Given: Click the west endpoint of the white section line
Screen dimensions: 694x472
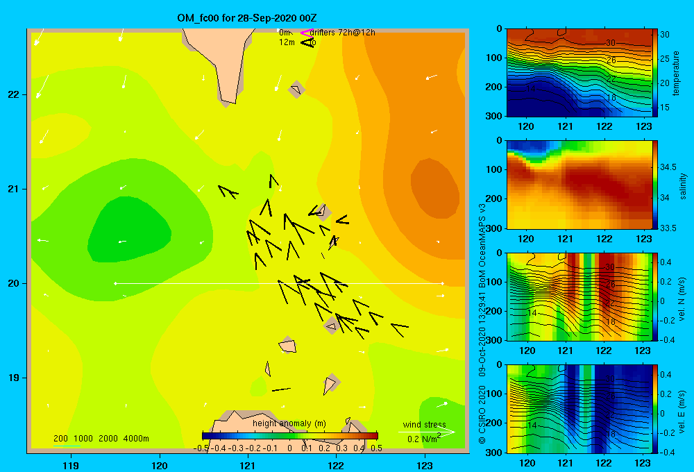Looking at the screenshot, I should [x=115, y=283].
